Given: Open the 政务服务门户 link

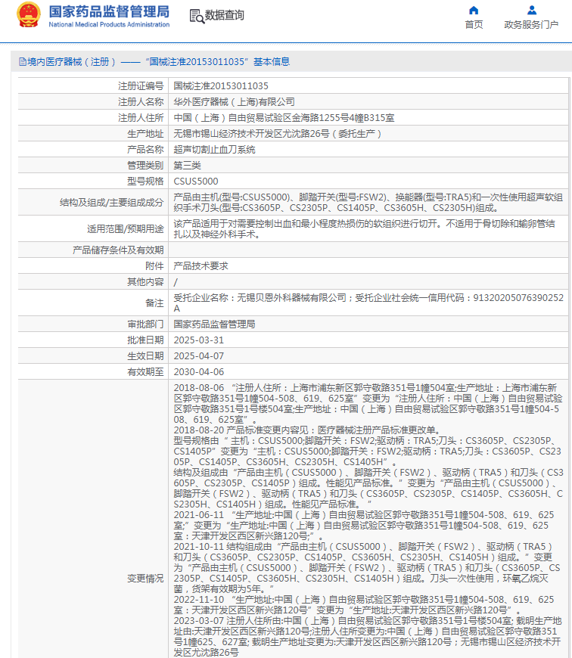Looking at the screenshot, I should [531, 25].
